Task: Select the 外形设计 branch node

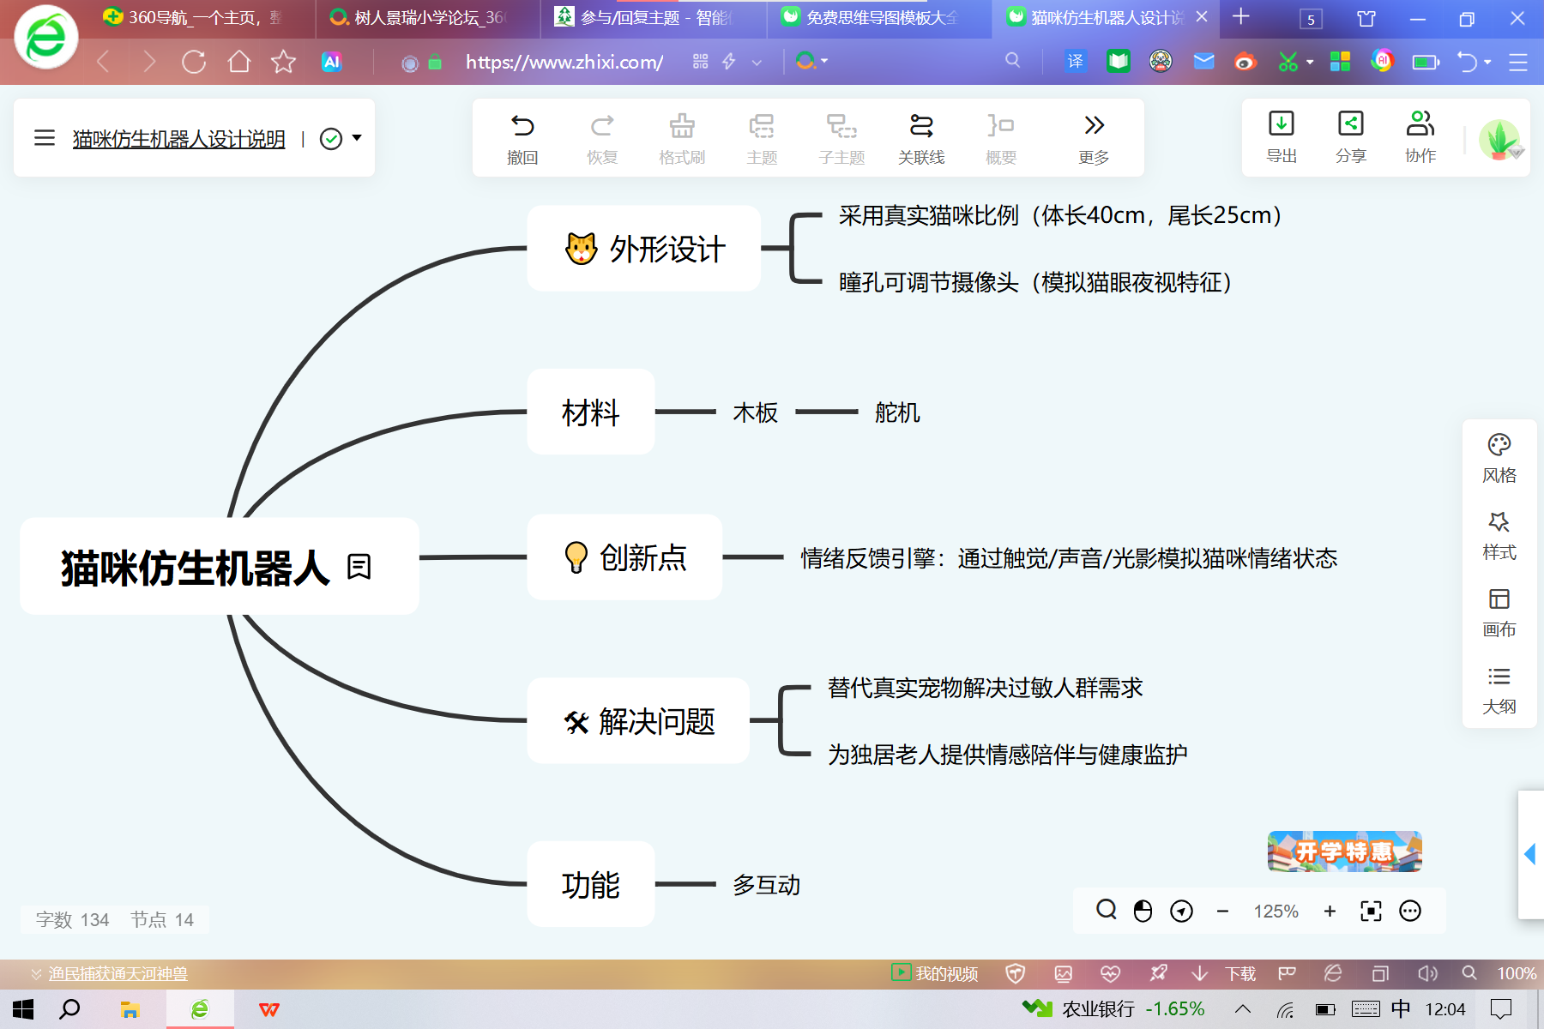Action: (644, 249)
